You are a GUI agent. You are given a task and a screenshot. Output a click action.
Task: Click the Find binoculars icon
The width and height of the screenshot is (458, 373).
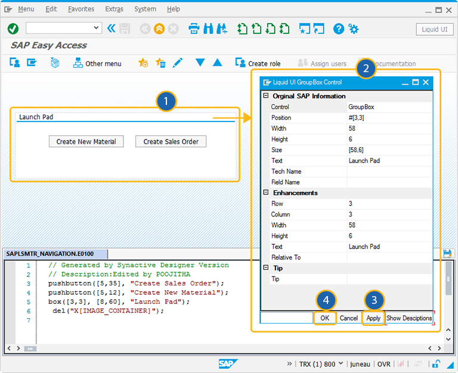pos(208,29)
